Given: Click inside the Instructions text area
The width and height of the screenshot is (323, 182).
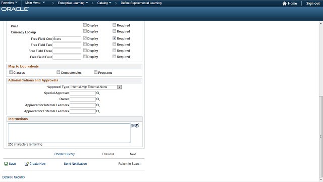Looking at the screenshot, I should click(69, 133).
